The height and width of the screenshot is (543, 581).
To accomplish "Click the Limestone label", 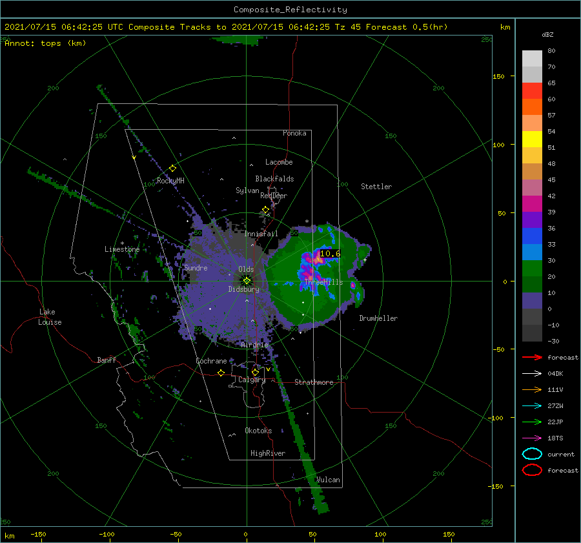I will (x=122, y=249).
